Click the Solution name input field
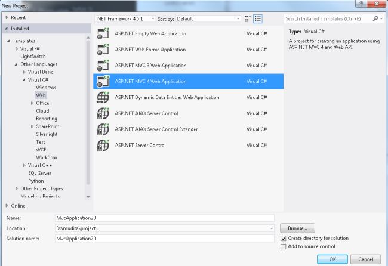This screenshot has height=266, width=388. tap(164, 239)
